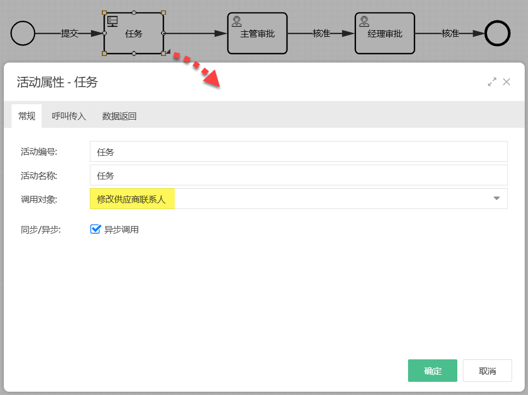Cancel the dialog with the 取消 button
Image resolution: width=528 pixels, height=395 pixels.
(x=487, y=370)
